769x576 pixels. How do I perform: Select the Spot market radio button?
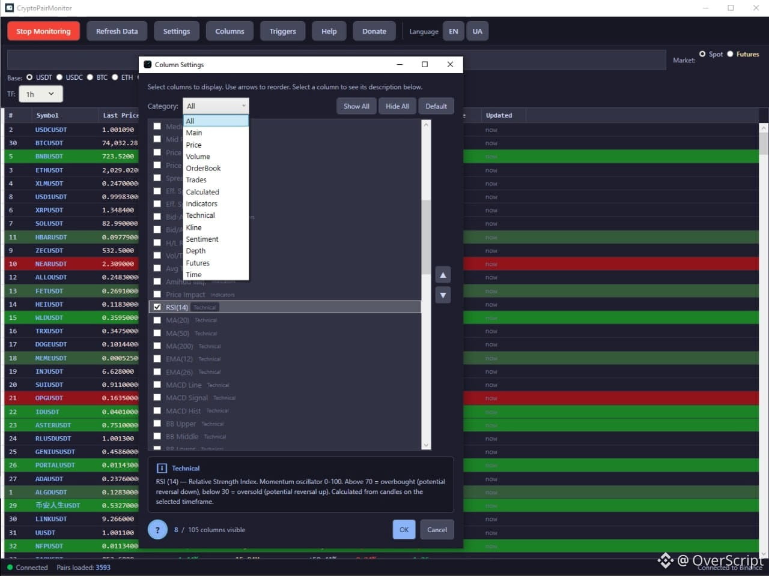(x=702, y=54)
